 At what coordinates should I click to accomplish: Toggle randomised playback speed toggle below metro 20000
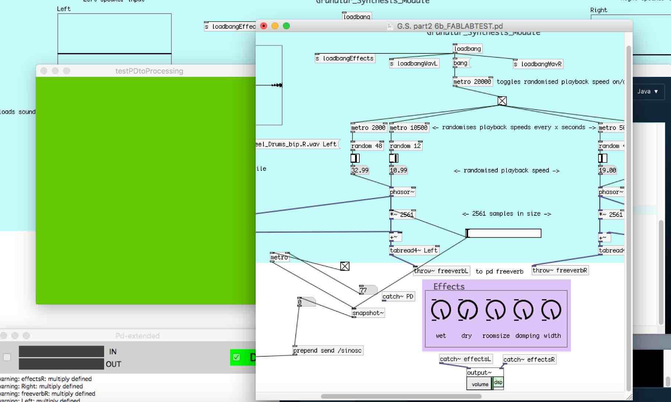point(502,101)
